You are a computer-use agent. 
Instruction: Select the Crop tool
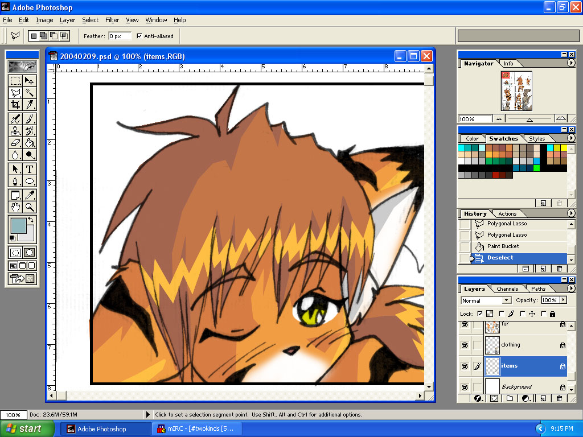[15, 105]
